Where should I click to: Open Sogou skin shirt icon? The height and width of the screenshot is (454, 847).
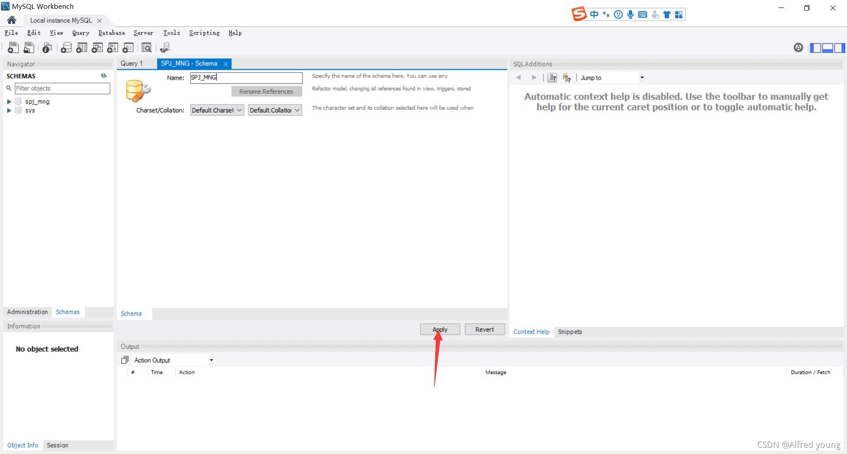coord(667,15)
